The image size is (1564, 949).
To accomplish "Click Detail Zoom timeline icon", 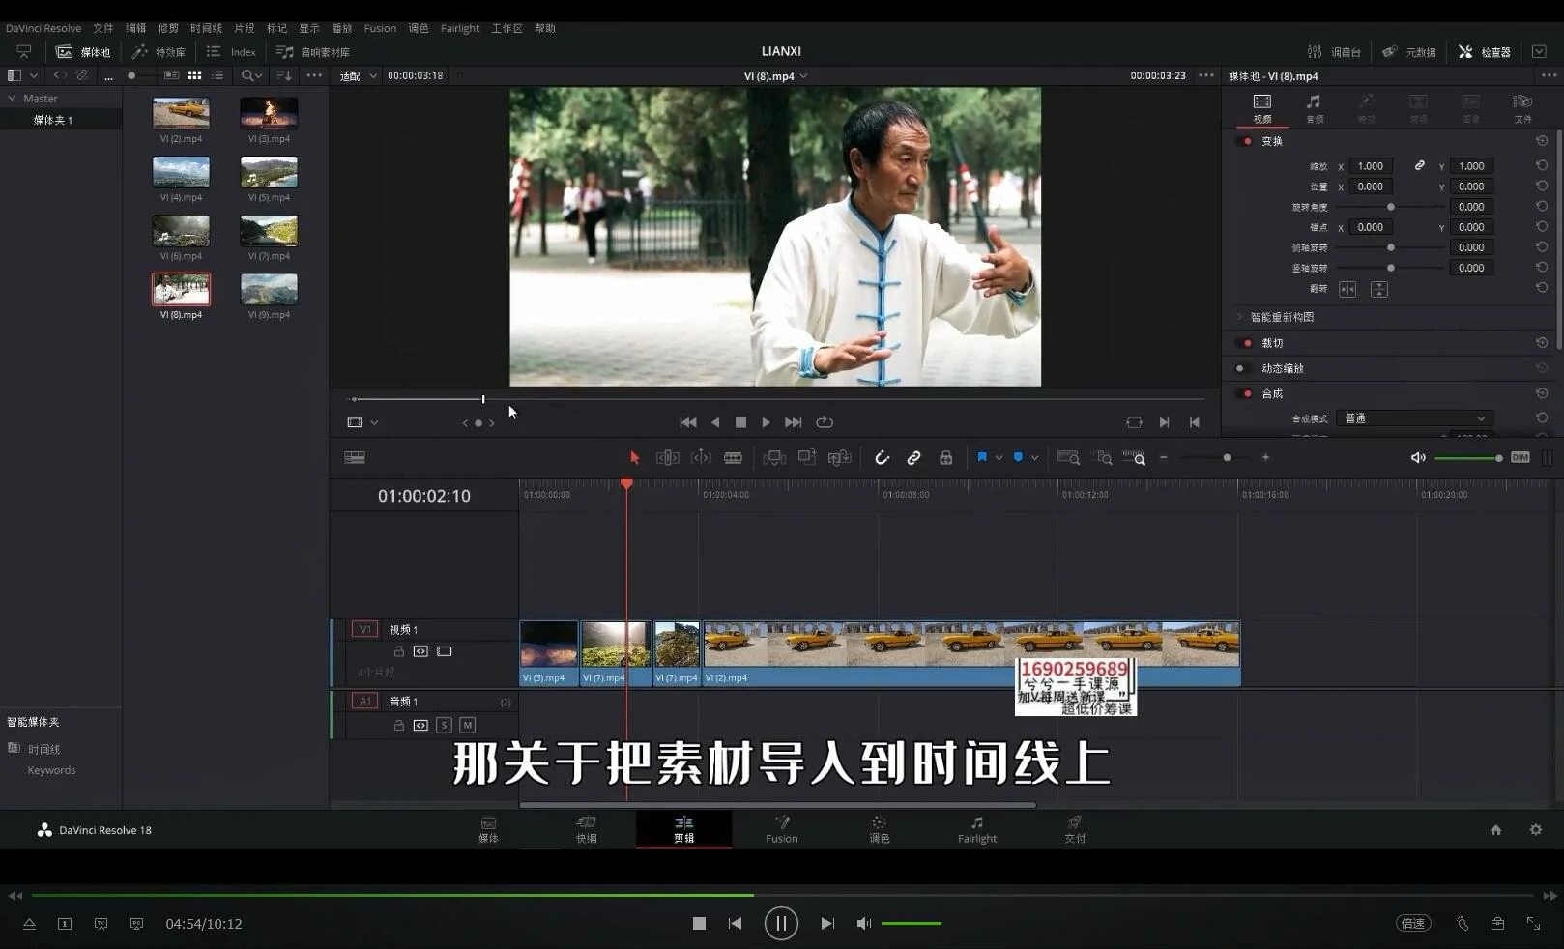I will tap(1102, 457).
